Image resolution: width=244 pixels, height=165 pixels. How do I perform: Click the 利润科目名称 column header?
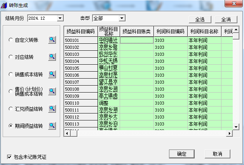coord(204,31)
